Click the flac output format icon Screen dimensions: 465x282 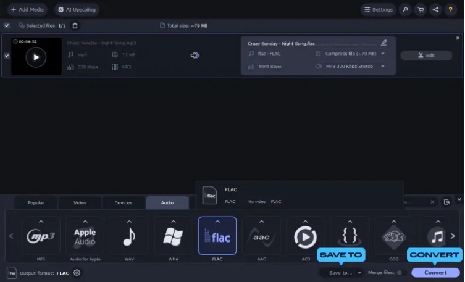12,273
